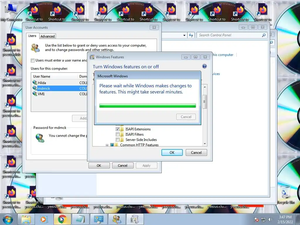Click OK in User Accounts dialog

point(99,166)
